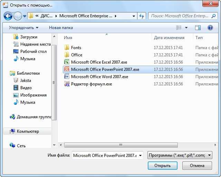
Task: Click the navigation pane vertical scrollbar thumb
Action: click(54, 83)
